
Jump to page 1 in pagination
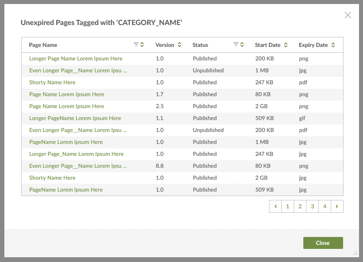pyautogui.click(x=288, y=206)
